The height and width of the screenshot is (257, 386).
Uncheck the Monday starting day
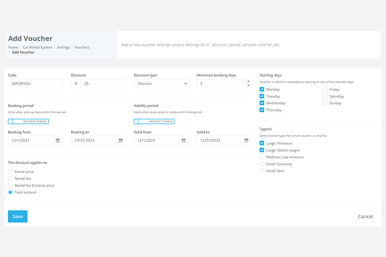262,90
